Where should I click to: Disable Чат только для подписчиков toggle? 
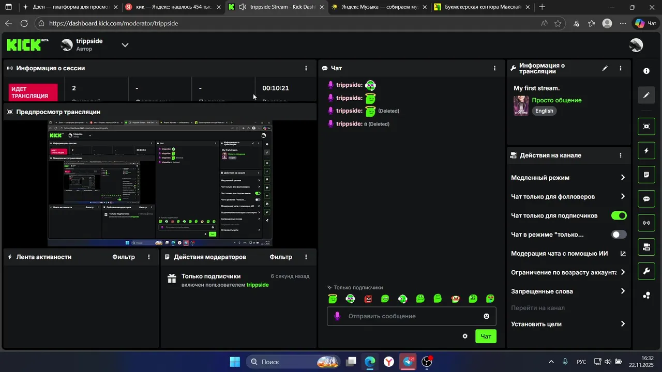click(619, 215)
